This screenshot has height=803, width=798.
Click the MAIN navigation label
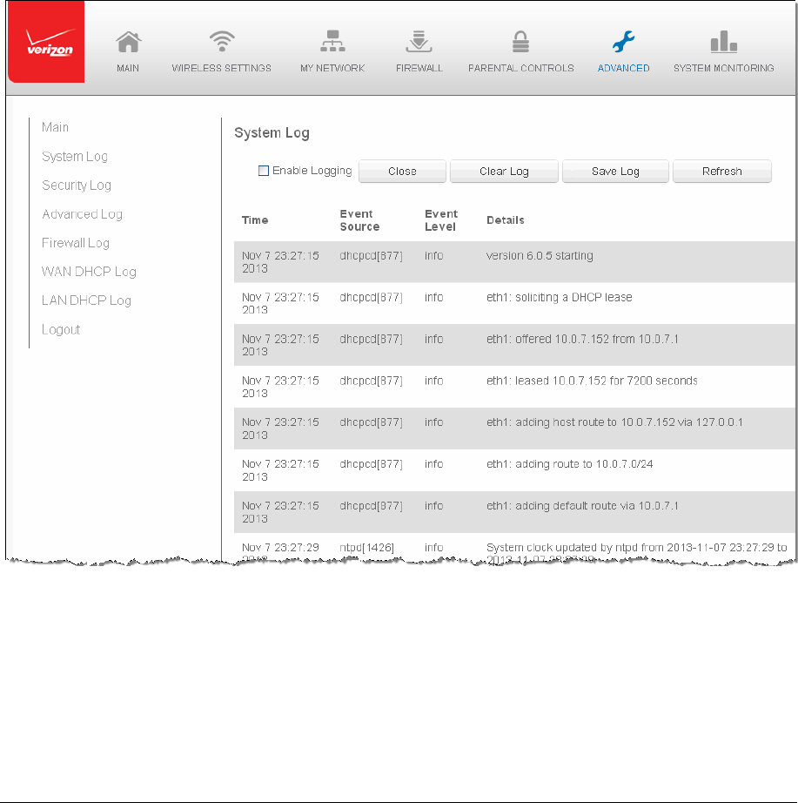tap(128, 68)
